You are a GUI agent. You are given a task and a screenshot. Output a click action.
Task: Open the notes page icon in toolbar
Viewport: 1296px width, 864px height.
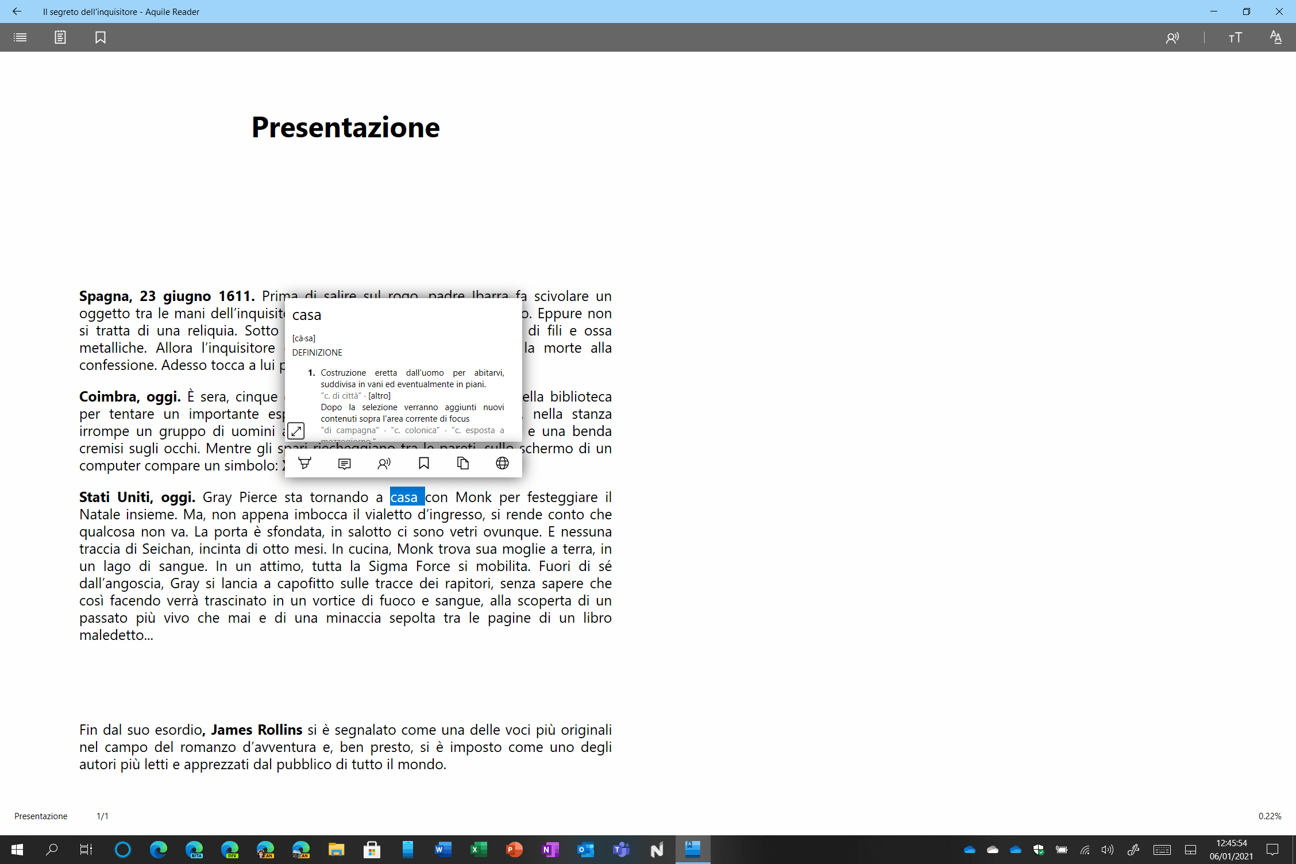point(60,37)
